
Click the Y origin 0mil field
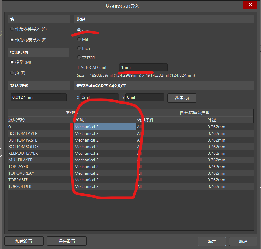click(x=145, y=97)
